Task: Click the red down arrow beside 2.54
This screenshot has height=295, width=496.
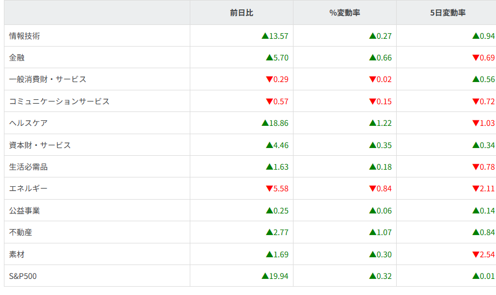Action: (x=475, y=255)
